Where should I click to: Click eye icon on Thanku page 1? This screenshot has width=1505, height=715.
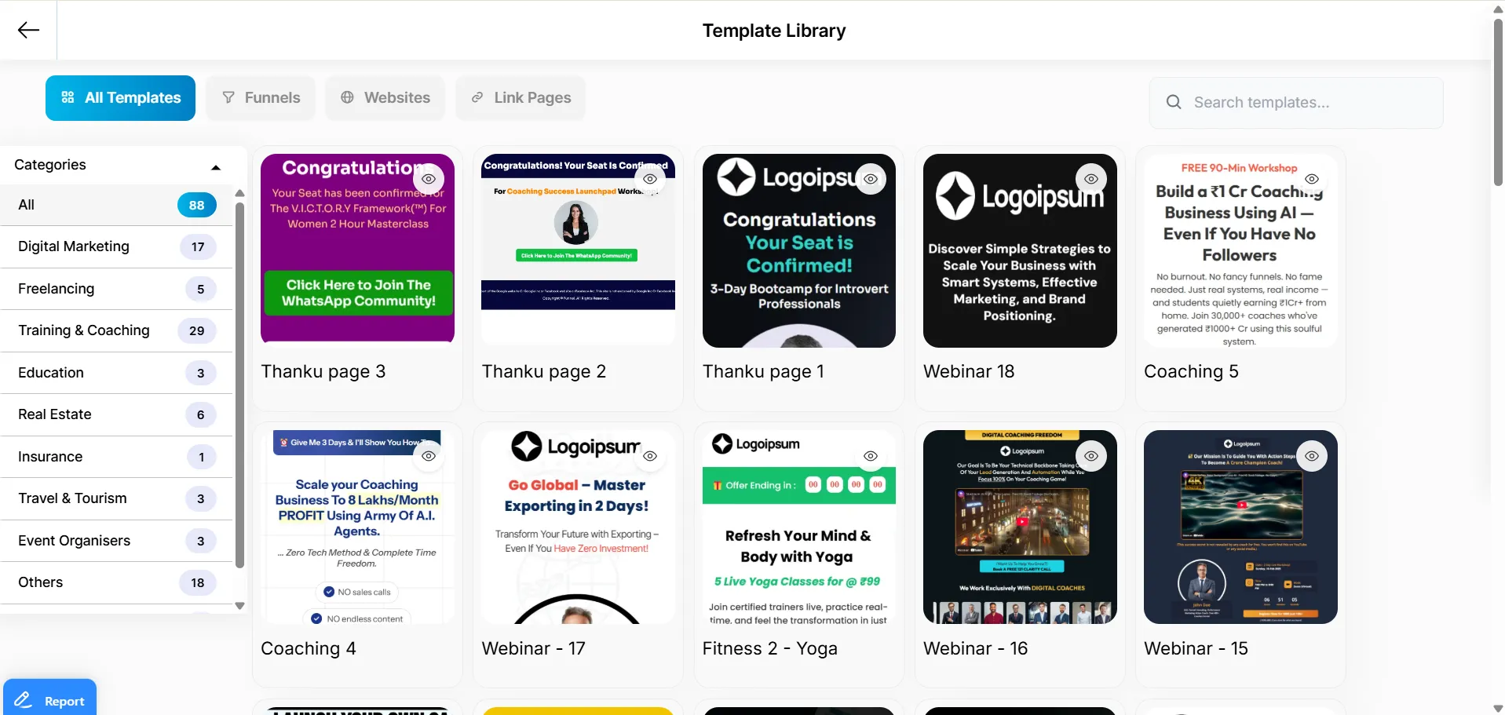pyautogui.click(x=871, y=179)
